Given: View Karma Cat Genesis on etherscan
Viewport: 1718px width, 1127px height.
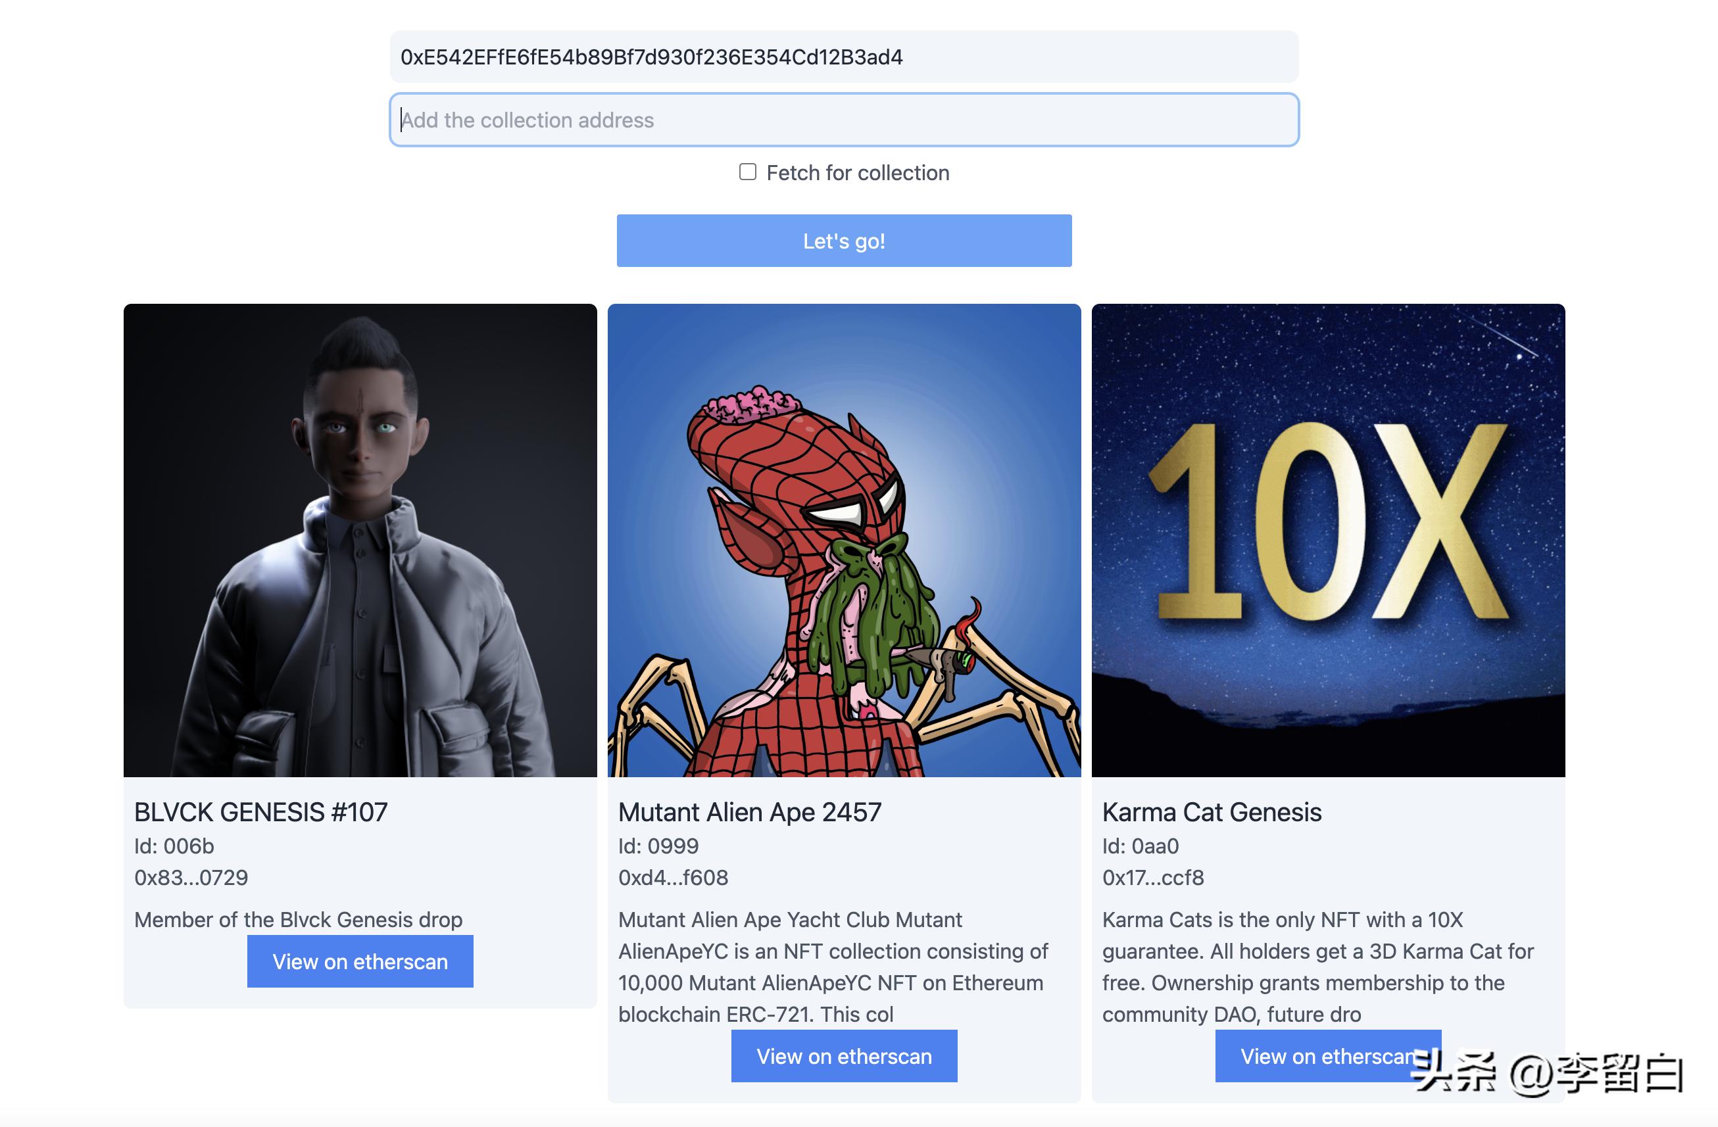Looking at the screenshot, I should point(1328,1055).
